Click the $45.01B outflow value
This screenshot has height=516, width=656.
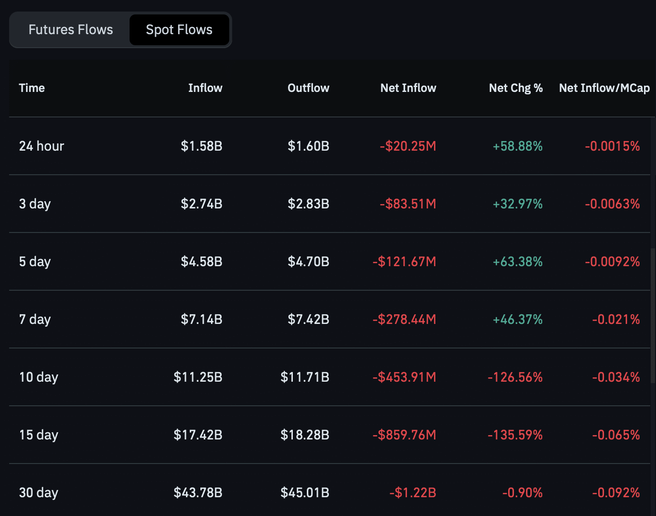tap(305, 492)
